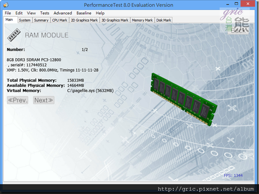Open the View menu
Screen dimensions: 259x194
pos(31,13)
